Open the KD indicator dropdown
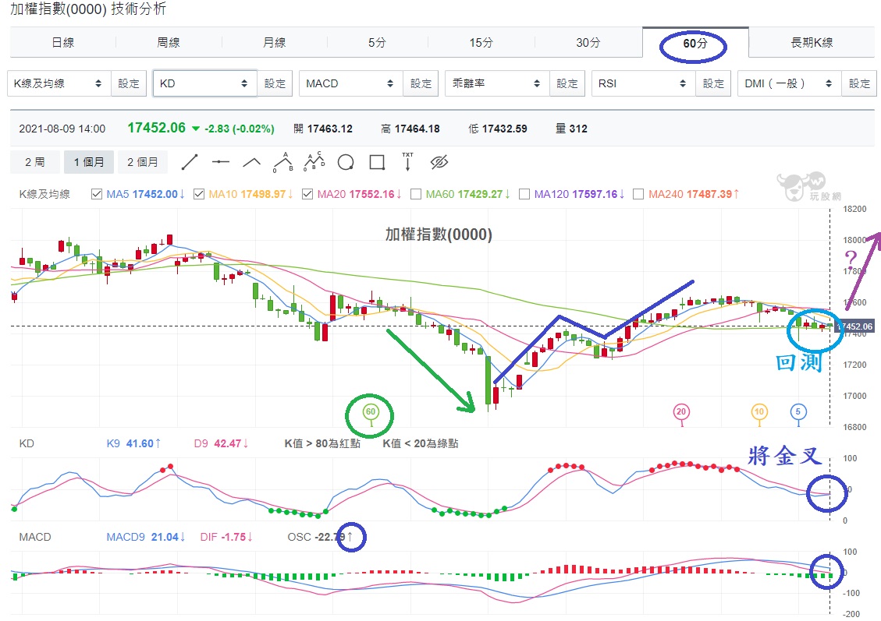 click(204, 83)
